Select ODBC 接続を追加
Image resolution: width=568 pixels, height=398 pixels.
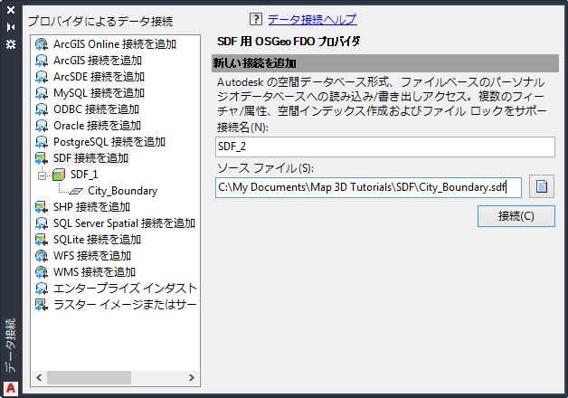tap(97, 109)
